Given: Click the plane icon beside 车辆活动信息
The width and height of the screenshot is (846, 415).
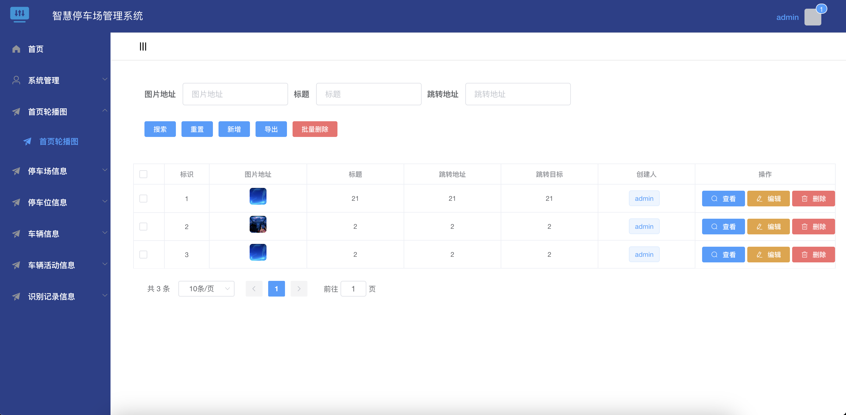Looking at the screenshot, I should [16, 265].
